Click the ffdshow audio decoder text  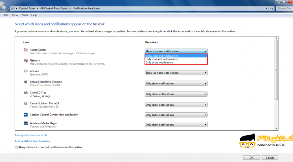pos(43,127)
